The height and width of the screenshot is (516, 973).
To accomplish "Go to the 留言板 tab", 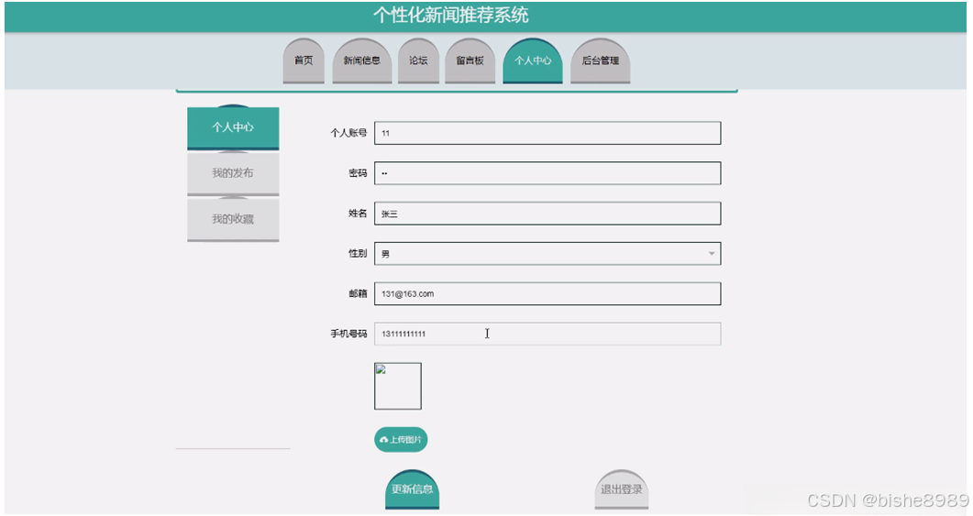I will pos(470,60).
